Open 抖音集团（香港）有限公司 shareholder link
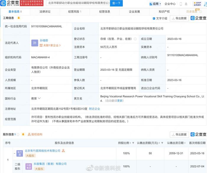Image resolution: width=207 pixels, height=173 pixels. (50, 164)
